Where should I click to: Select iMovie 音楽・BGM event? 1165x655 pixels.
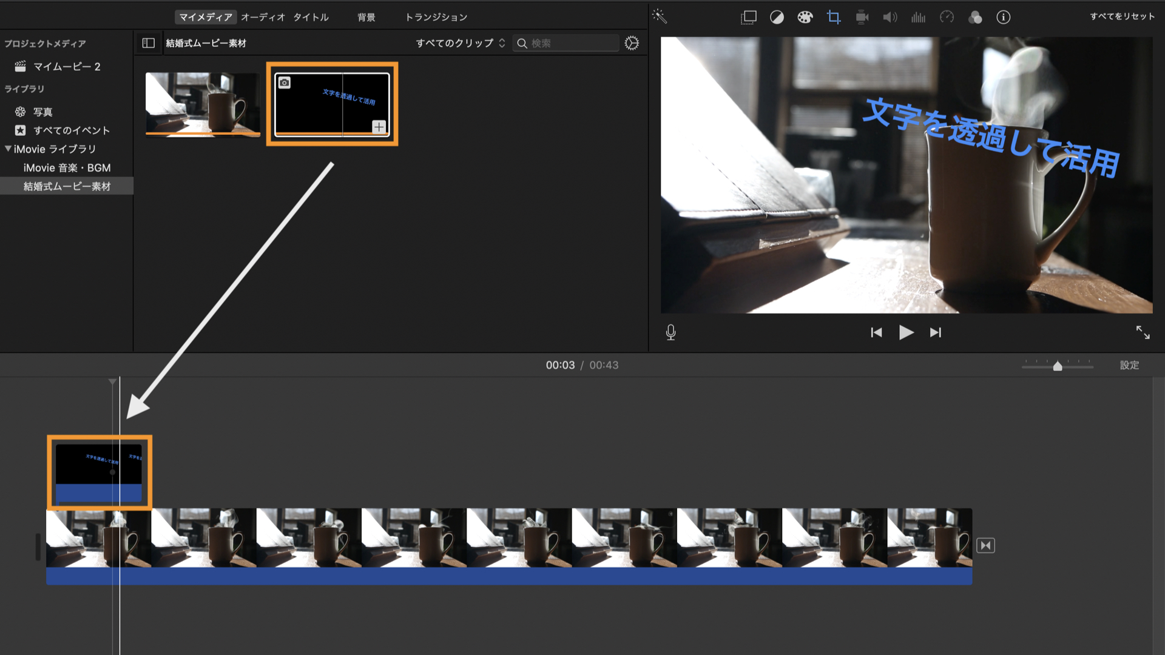click(67, 167)
